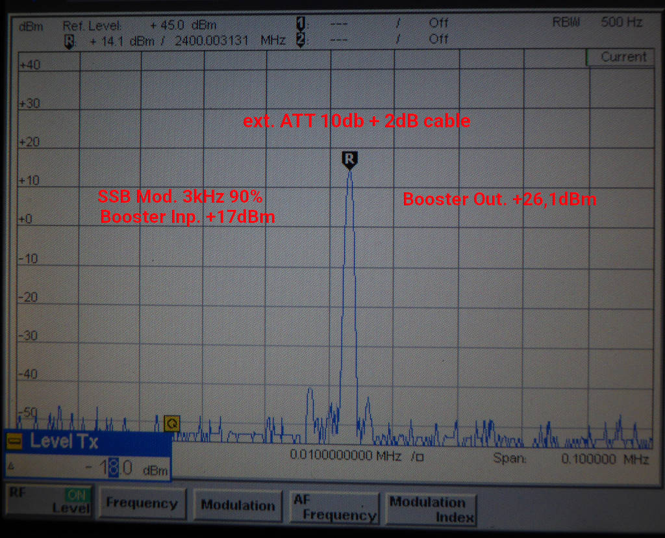Click the -20 axis label
The height and width of the screenshot is (538, 665).
(28, 297)
